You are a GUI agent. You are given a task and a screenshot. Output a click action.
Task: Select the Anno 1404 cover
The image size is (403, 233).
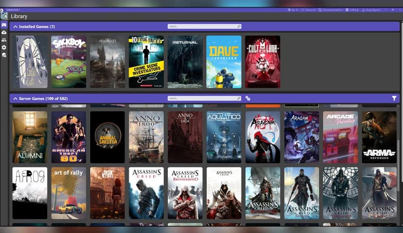tap(185, 137)
